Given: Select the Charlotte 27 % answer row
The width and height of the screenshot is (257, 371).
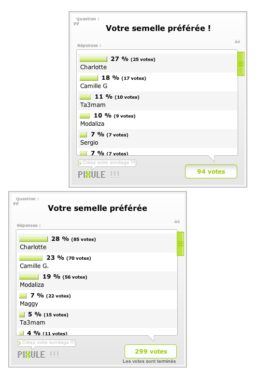Looking at the screenshot, I should point(157,63).
